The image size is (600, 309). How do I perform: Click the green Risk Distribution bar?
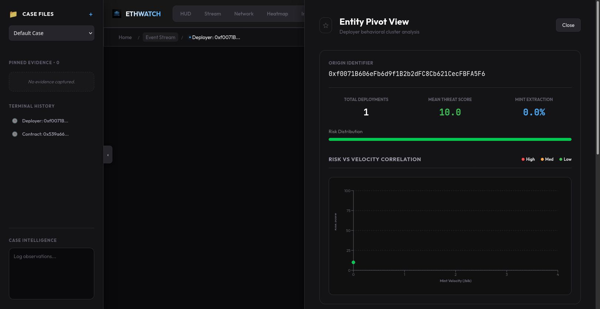point(450,139)
